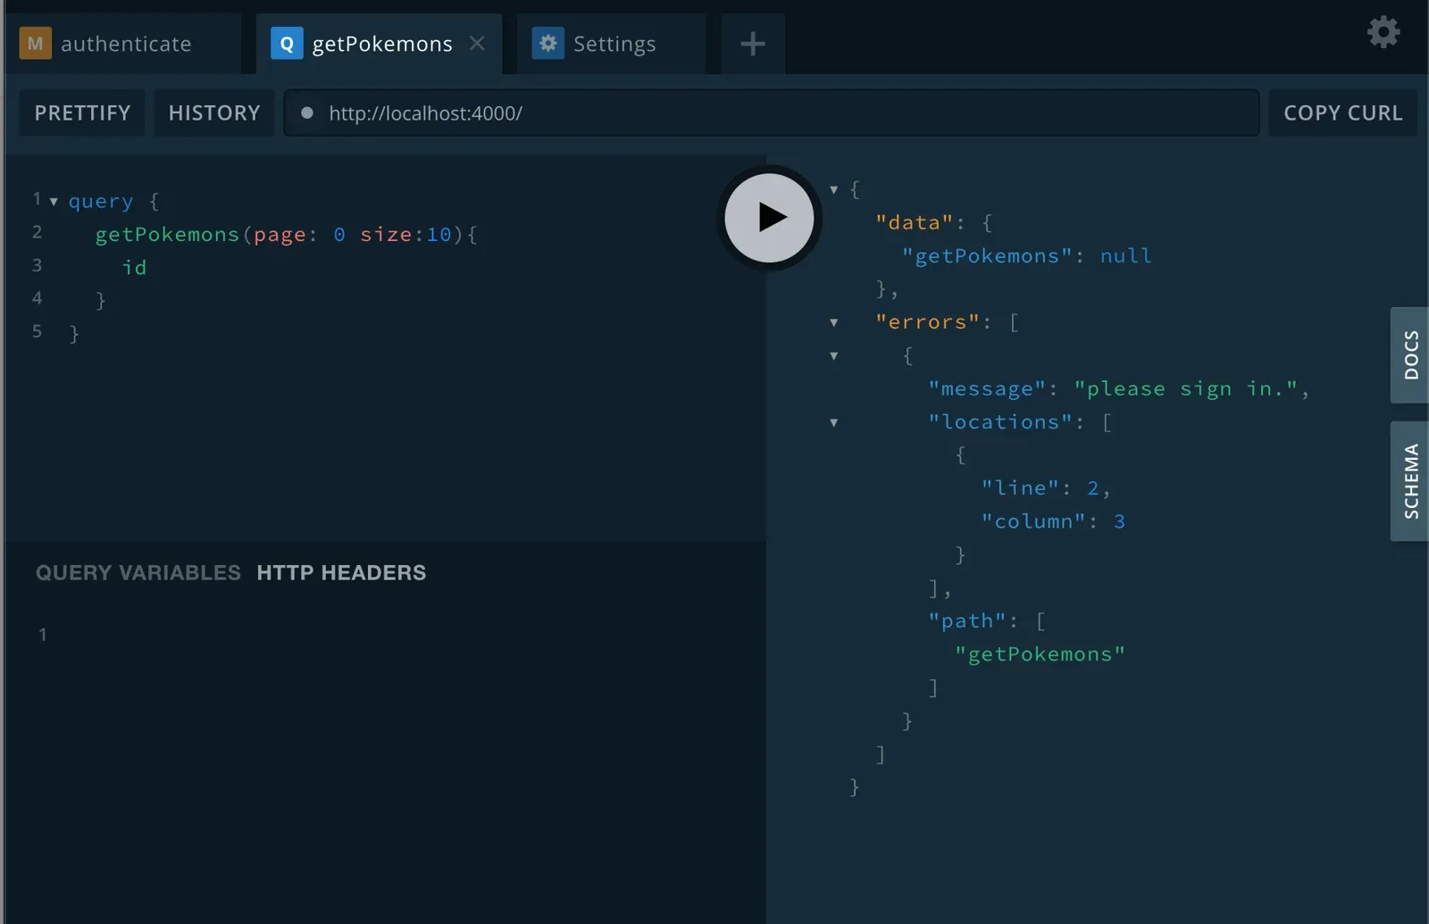Select the getPokemons tab

click(379, 44)
